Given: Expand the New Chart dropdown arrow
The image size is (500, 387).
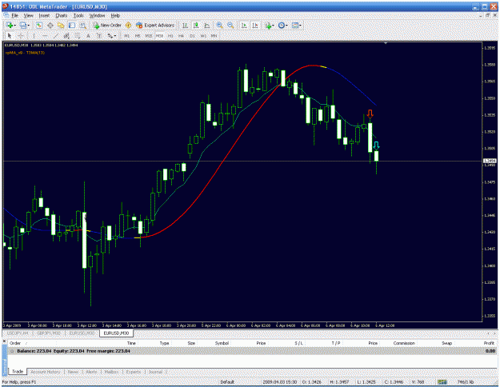Looking at the screenshot, I should 15,26.
